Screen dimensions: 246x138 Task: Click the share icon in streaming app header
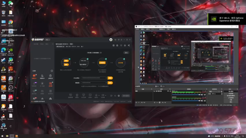coord(129,45)
